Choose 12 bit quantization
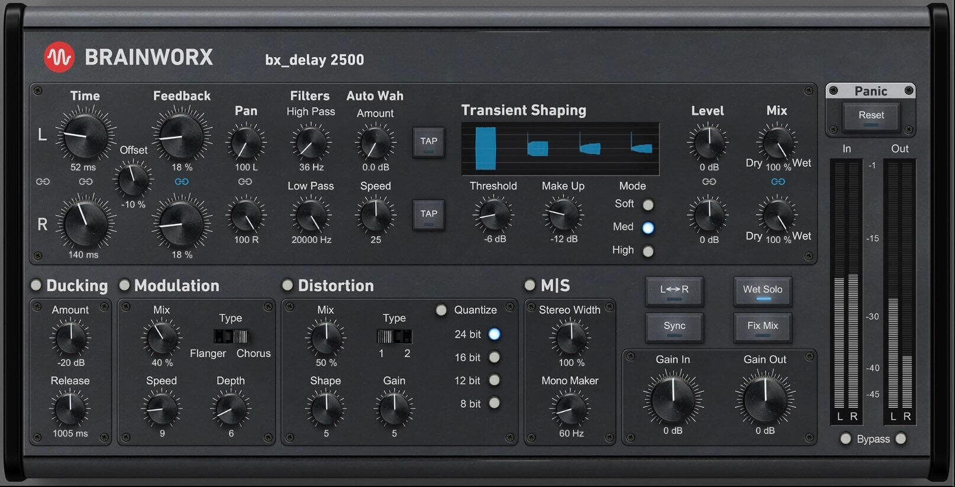 (x=495, y=381)
